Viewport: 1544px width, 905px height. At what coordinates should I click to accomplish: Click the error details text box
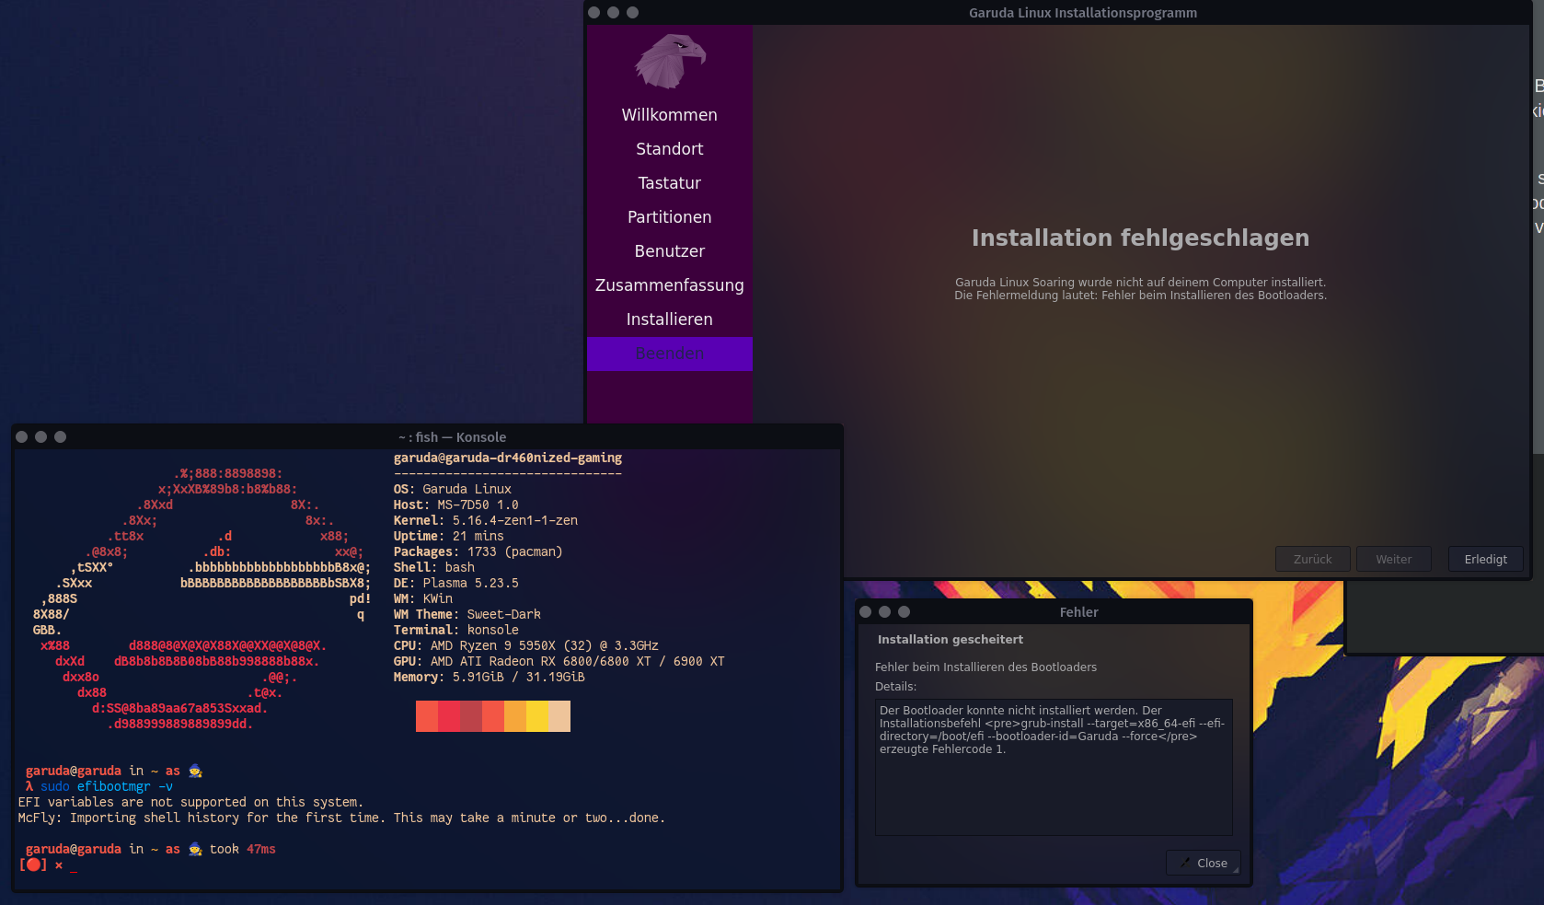[x=1054, y=767]
